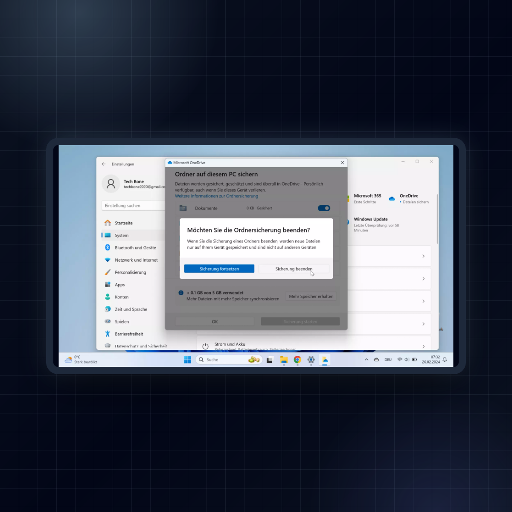Open the volume tray icon
This screenshot has width=512, height=512.
[407, 360]
